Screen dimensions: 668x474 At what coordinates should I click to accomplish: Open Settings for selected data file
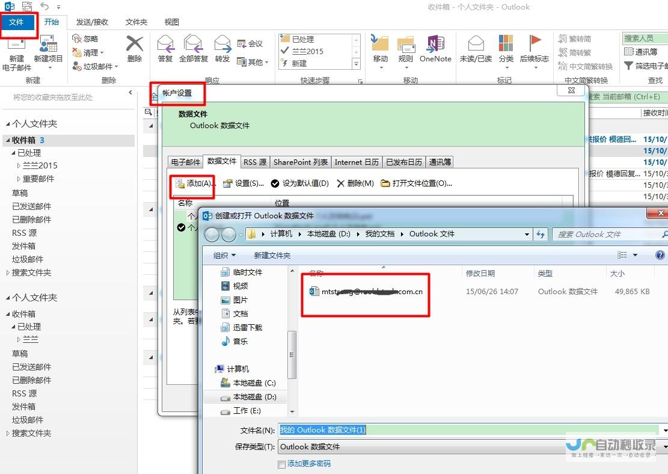point(244,183)
